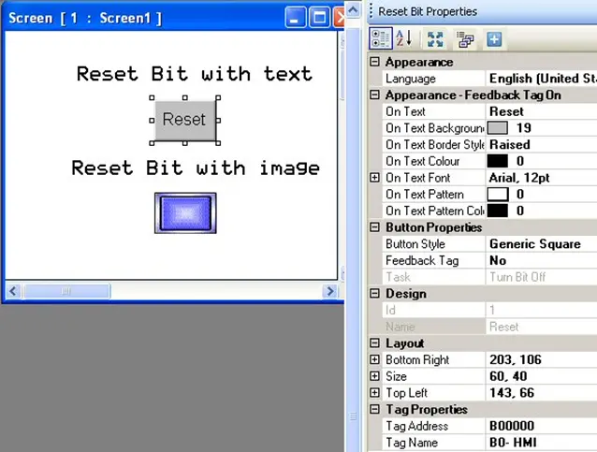Edit the Language value English (United States)
597x452 pixels.
click(x=542, y=79)
